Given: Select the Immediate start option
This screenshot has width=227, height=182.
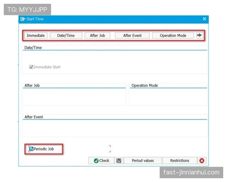Looking at the screenshot, I should coord(36,35).
